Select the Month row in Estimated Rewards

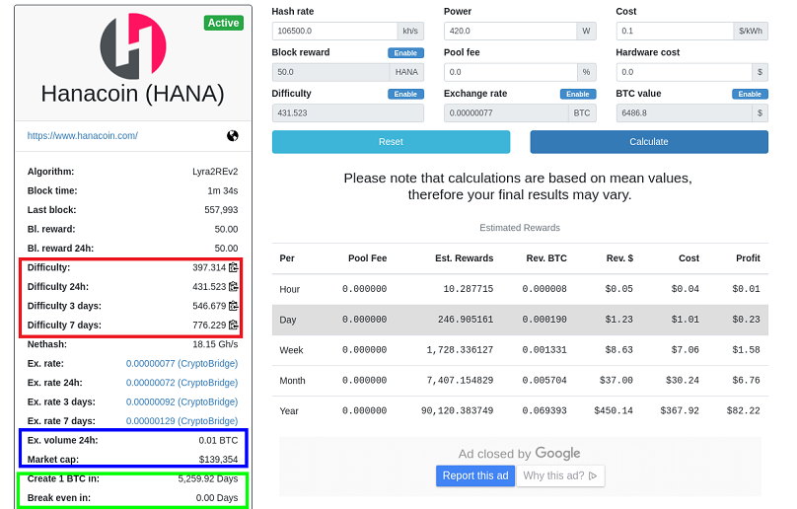pyautogui.click(x=520, y=381)
